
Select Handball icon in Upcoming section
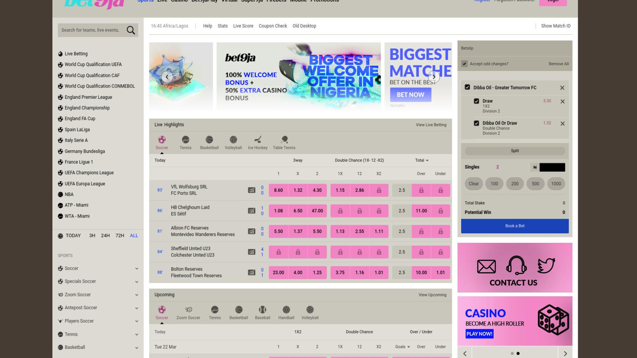click(286, 310)
